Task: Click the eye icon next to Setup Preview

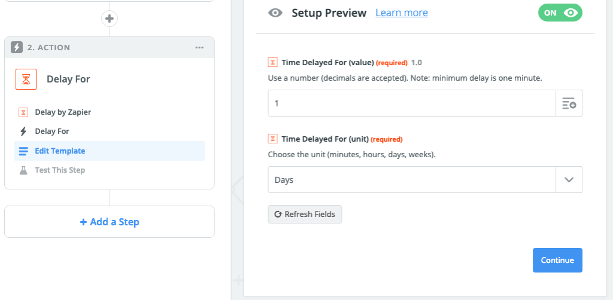Action: (275, 13)
